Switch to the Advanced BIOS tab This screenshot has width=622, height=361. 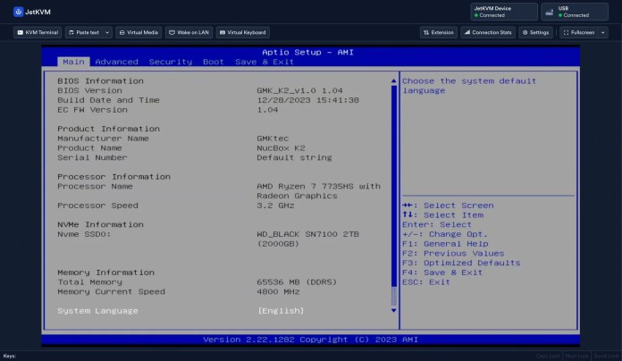[x=116, y=62]
